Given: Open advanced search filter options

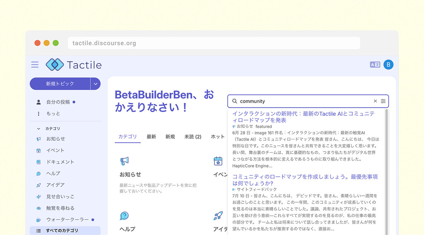Looking at the screenshot, I should (383, 101).
